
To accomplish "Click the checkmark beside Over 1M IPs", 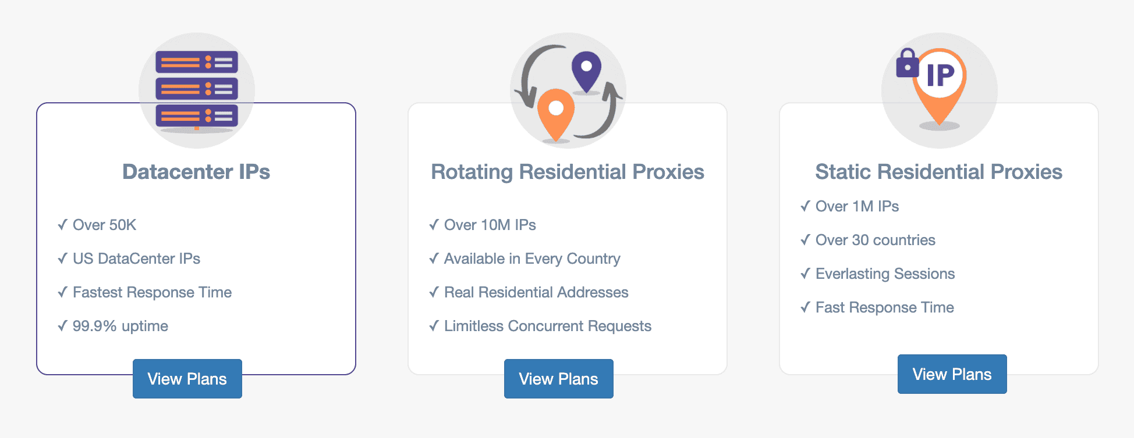I will (x=806, y=206).
